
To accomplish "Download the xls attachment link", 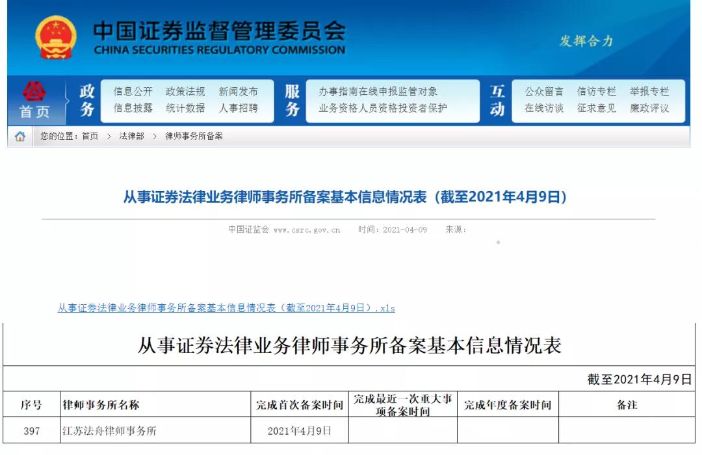I will point(226,308).
